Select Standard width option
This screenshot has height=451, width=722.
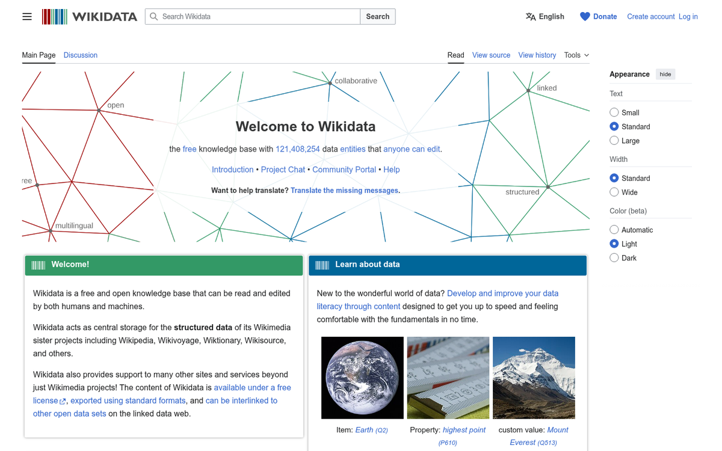pos(614,178)
